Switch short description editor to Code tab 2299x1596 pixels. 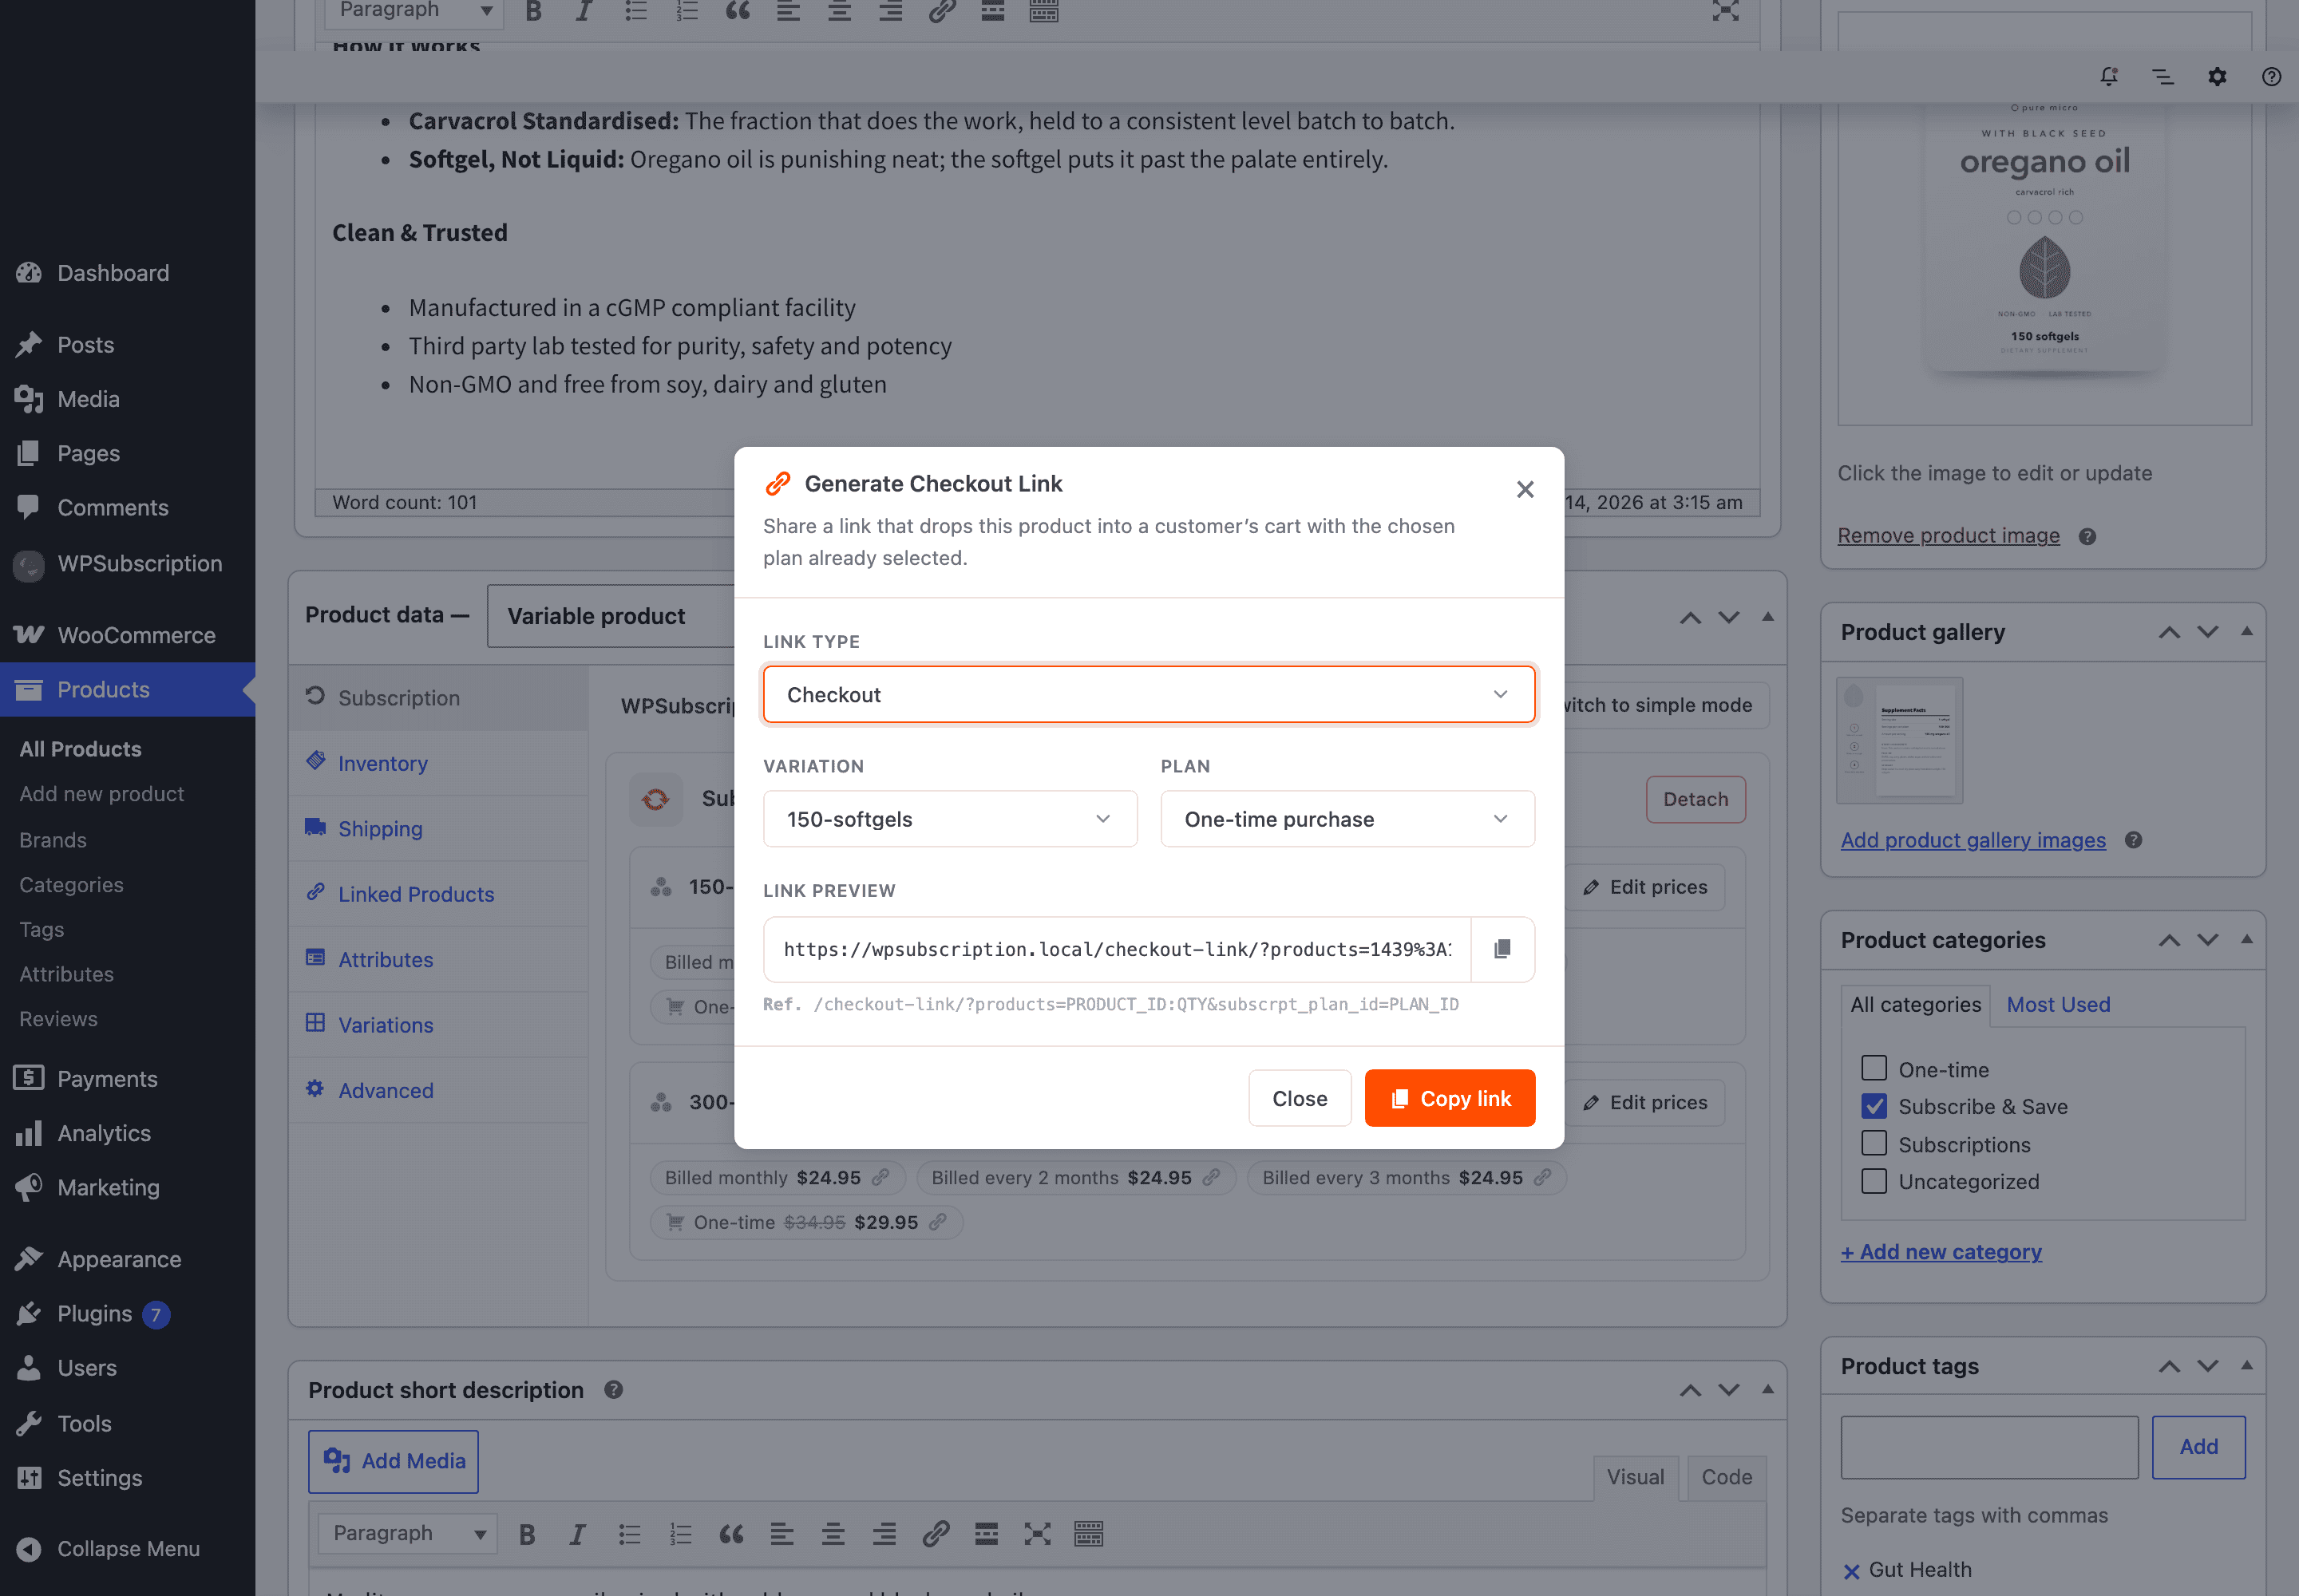pyautogui.click(x=1726, y=1476)
